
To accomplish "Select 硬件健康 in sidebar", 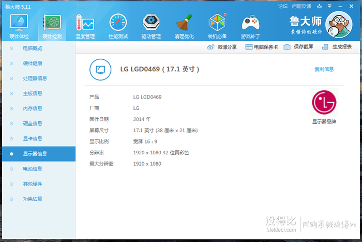I will click(x=39, y=63).
